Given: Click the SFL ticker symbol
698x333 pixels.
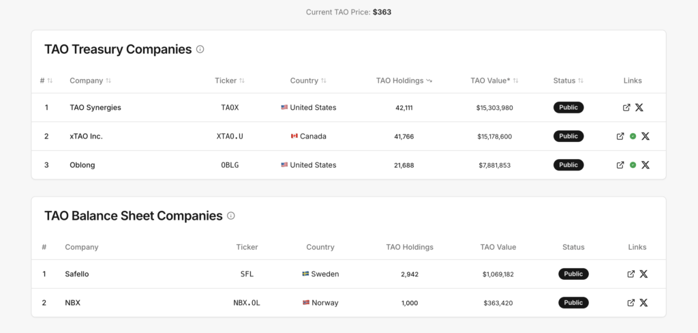Looking at the screenshot, I should (247, 274).
